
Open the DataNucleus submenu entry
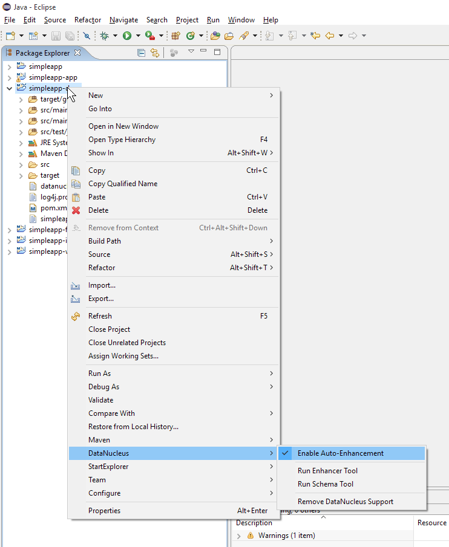click(174, 453)
